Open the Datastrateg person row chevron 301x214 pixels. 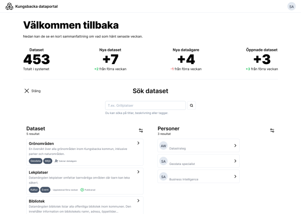click(235, 145)
